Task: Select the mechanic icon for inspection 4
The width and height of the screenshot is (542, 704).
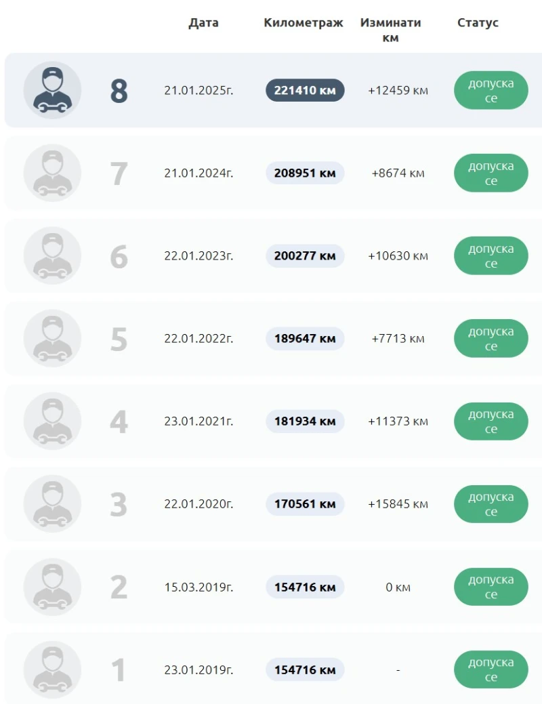Action: (52, 421)
